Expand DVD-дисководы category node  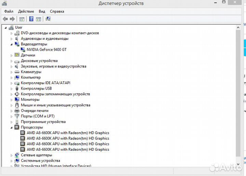tap(11, 33)
